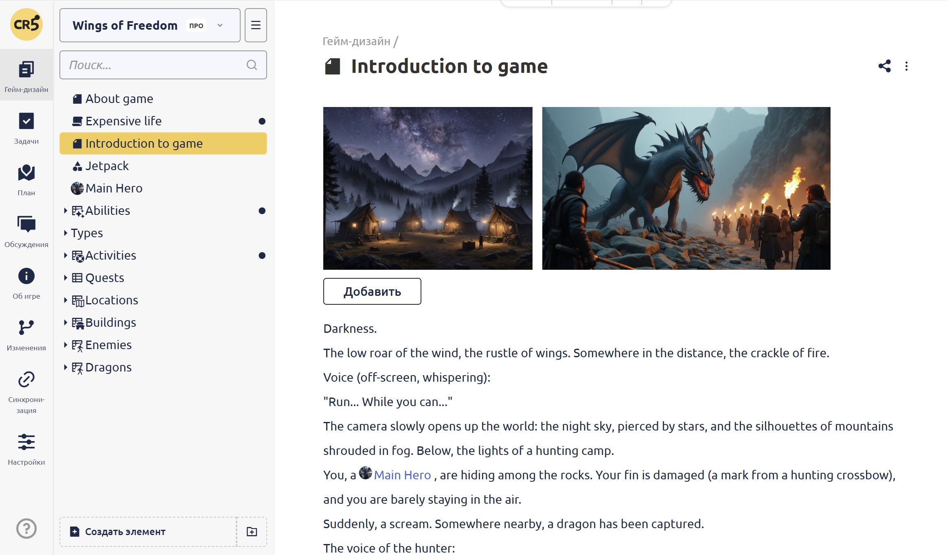Follow the Main Hero link in text
Image resolution: width=947 pixels, height=555 pixels.
coord(402,475)
